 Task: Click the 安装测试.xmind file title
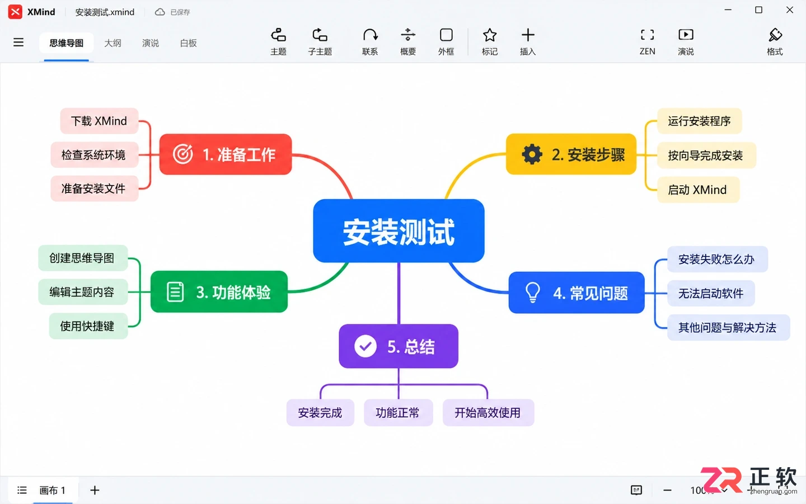105,12
